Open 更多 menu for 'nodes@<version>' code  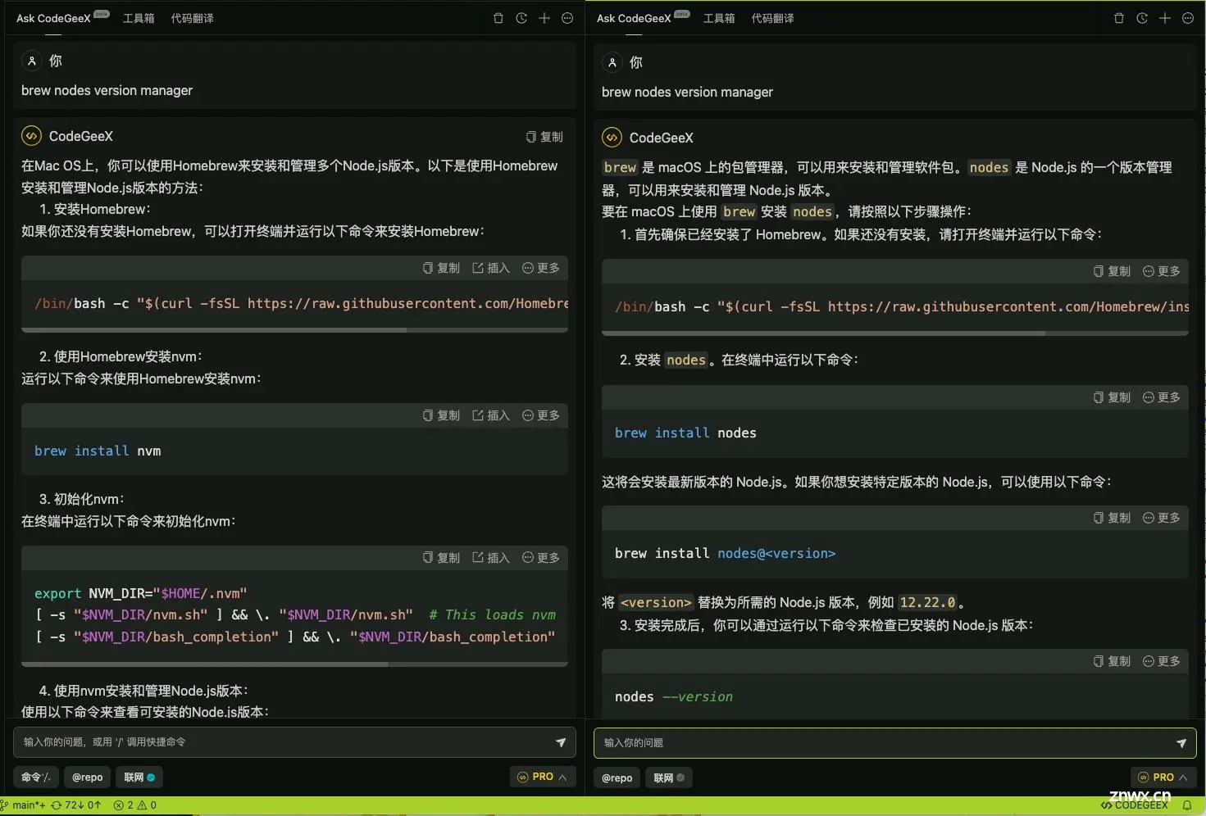coord(1162,518)
